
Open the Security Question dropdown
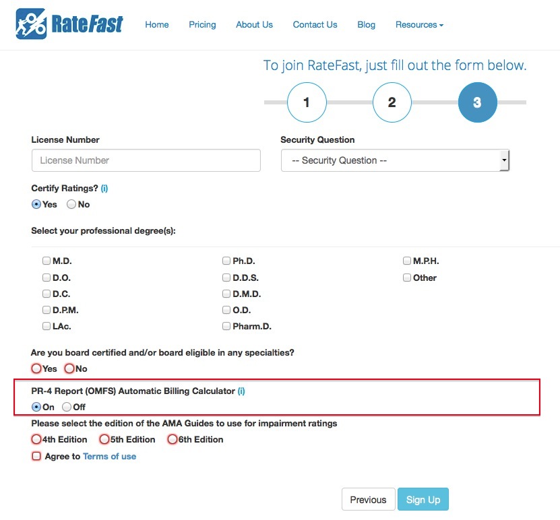(395, 160)
